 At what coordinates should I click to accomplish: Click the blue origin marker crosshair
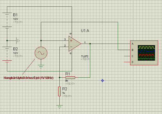[x=102, y=81]
